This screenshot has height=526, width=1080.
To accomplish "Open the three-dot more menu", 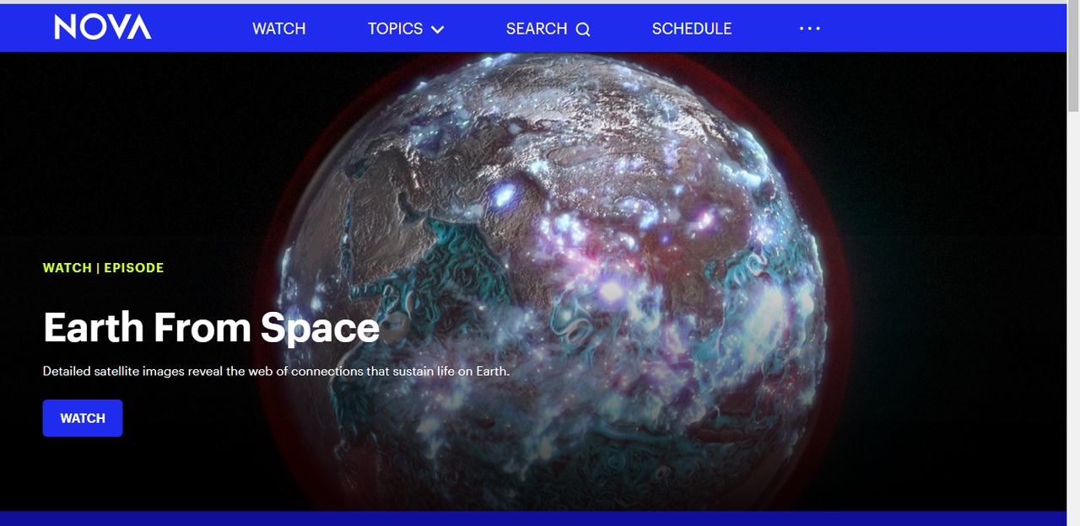I will pos(810,29).
